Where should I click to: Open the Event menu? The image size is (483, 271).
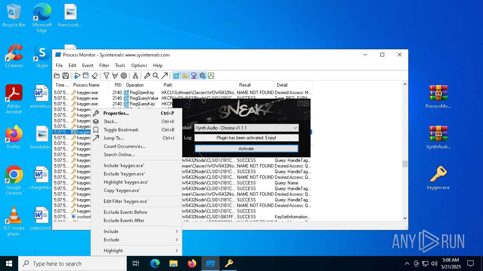pos(88,65)
